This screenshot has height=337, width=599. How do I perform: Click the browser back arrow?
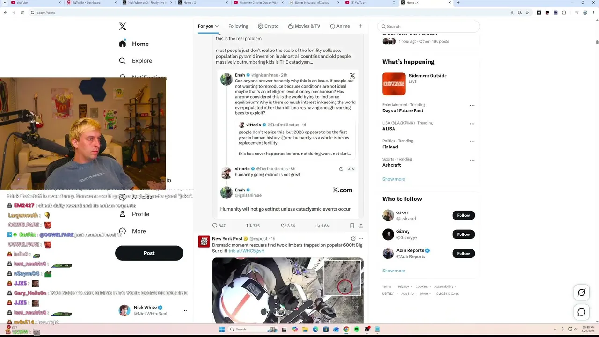[5, 13]
